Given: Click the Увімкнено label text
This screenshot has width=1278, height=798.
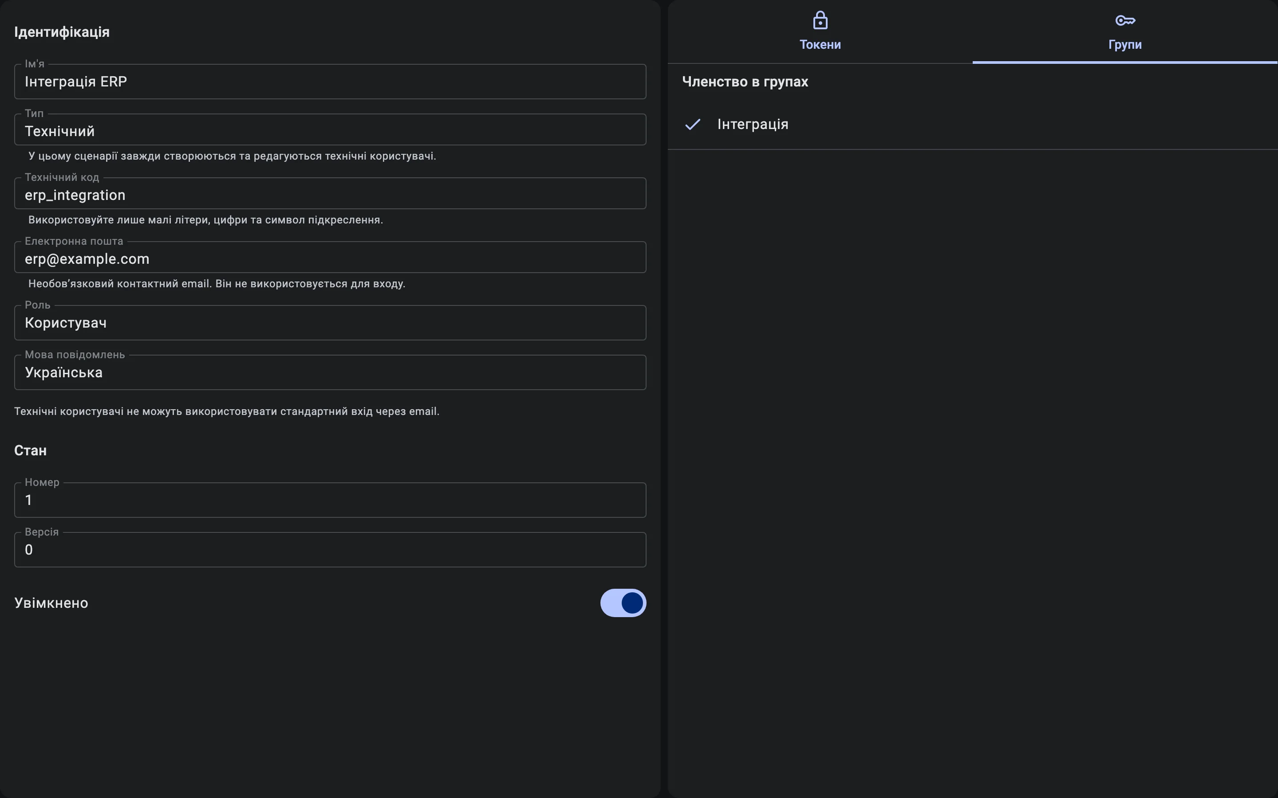Looking at the screenshot, I should coord(51,603).
